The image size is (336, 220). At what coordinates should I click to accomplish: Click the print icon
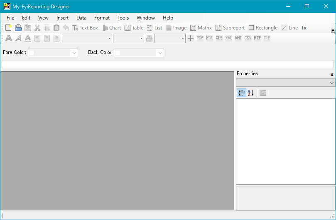pos(150,38)
